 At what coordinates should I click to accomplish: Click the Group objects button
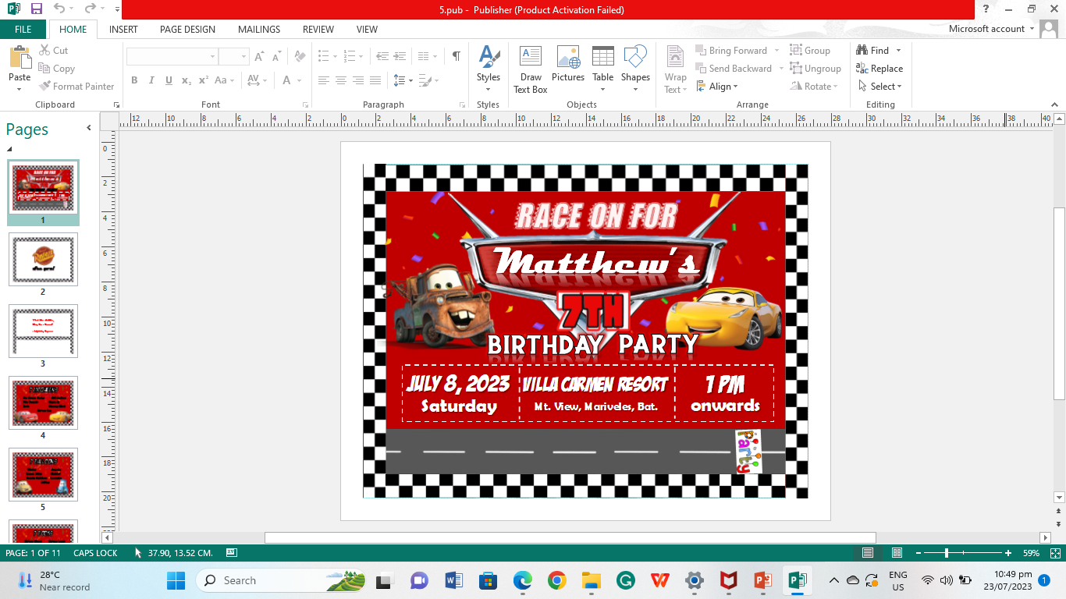(810, 51)
